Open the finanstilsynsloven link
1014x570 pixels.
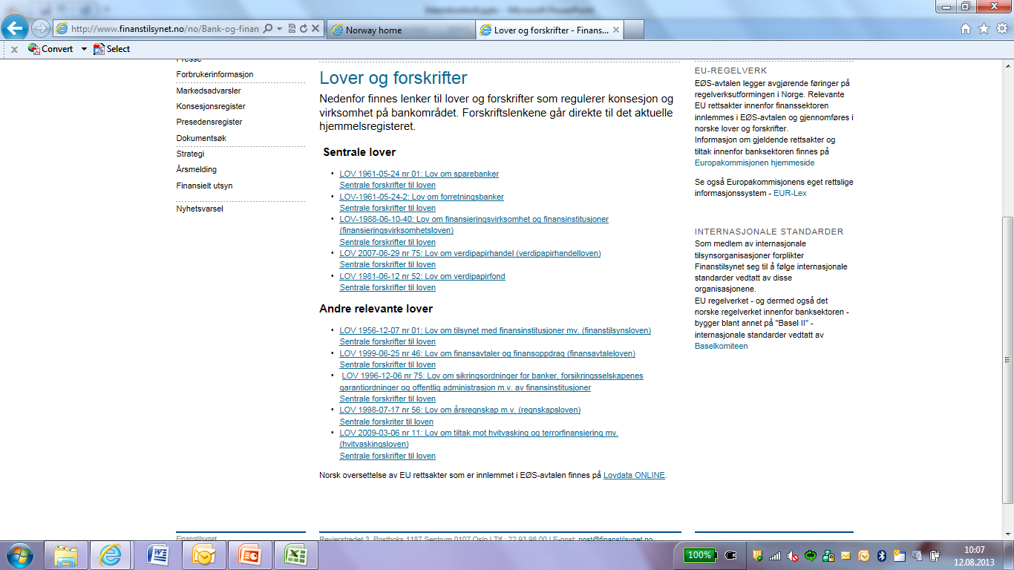pos(495,330)
